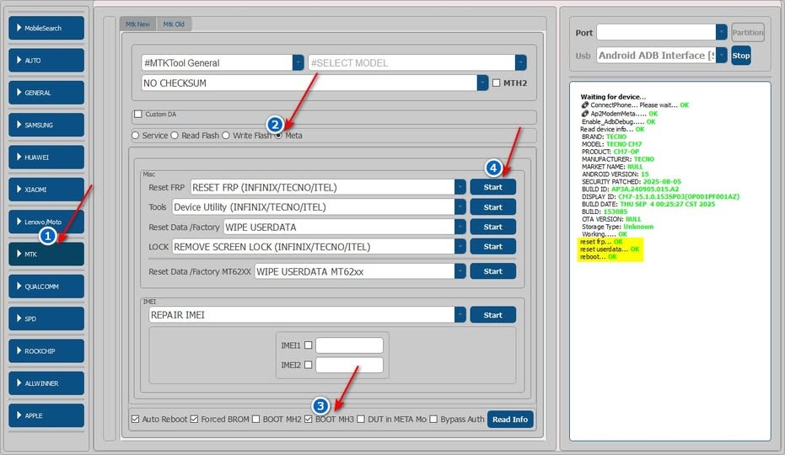Open the HUAWEI sidebar section
This screenshot has height=455, width=785.
[47, 157]
